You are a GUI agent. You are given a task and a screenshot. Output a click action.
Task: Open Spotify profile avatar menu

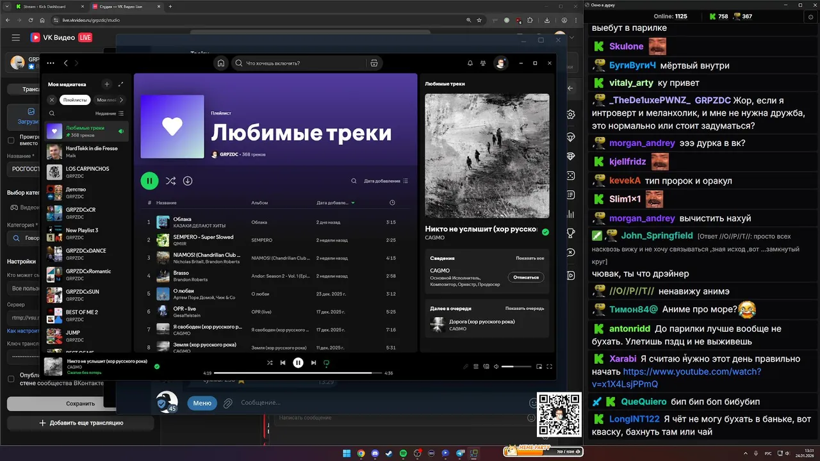coord(501,63)
